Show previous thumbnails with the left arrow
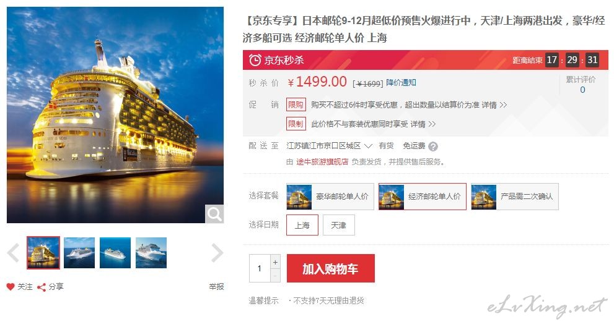Image resolution: width=614 pixels, height=327 pixels. pyautogui.click(x=13, y=253)
